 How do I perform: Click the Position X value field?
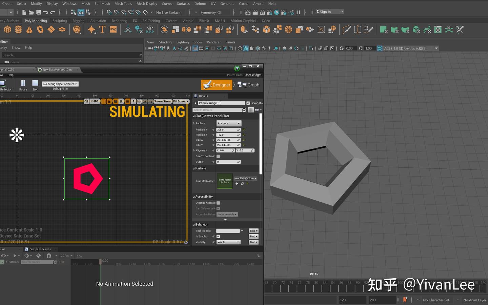click(x=227, y=130)
